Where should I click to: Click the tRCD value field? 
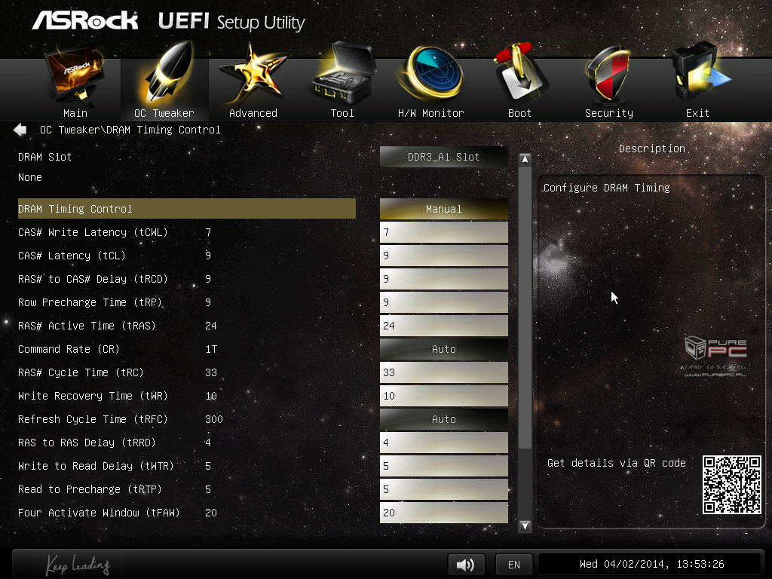(x=443, y=279)
